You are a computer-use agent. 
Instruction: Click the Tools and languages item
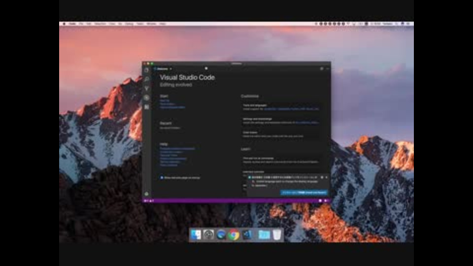tap(281, 107)
